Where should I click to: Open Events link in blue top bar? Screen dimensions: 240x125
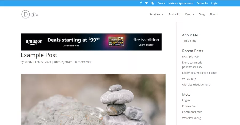pos(161,3)
